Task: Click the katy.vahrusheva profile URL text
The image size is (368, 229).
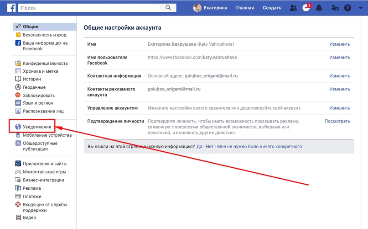Action: (192, 57)
